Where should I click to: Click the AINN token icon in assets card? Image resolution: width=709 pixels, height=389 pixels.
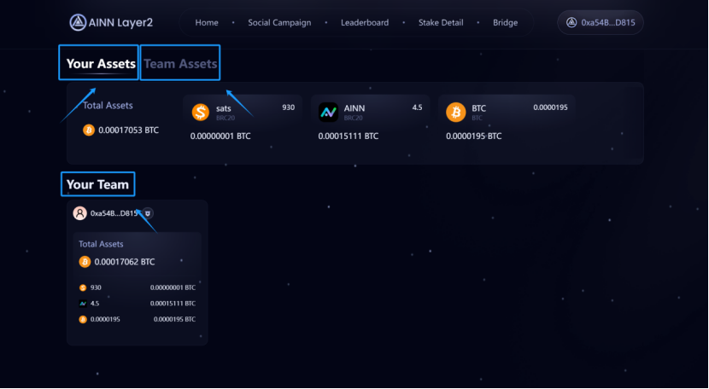(328, 112)
